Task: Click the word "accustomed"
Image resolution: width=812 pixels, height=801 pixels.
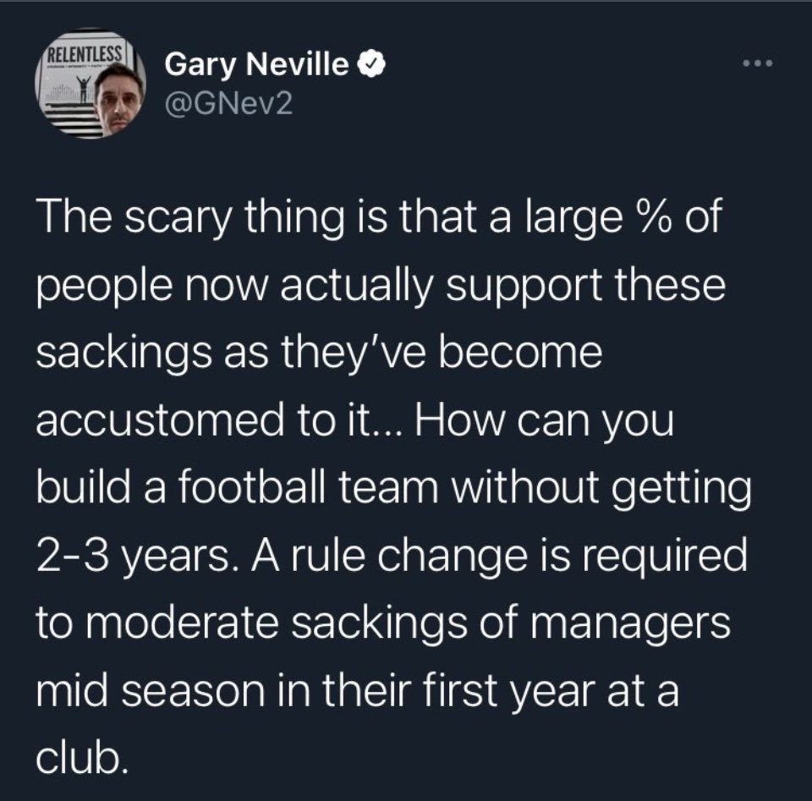Action: tap(160, 420)
